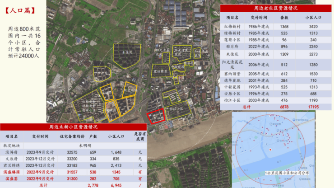Click the 轨交地块 row name
Viewport: 334px width, 188px height.
[x=11, y=146]
